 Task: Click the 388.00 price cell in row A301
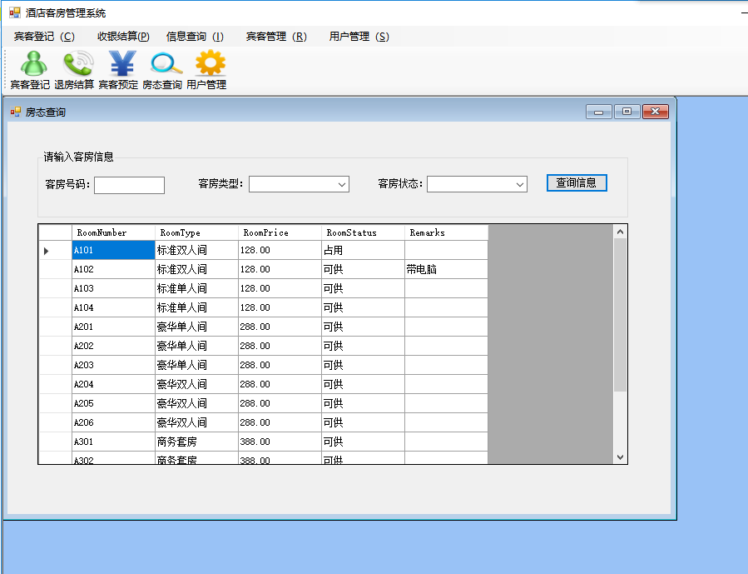[x=280, y=442]
